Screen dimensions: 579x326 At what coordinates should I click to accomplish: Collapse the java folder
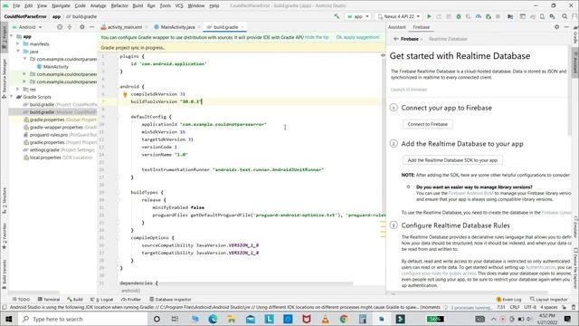coord(18,52)
